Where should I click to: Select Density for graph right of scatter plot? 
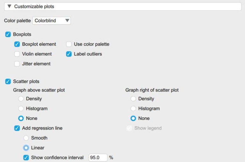(x=133, y=99)
